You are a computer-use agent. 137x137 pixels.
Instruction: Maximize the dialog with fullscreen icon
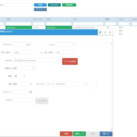pos(105,32)
